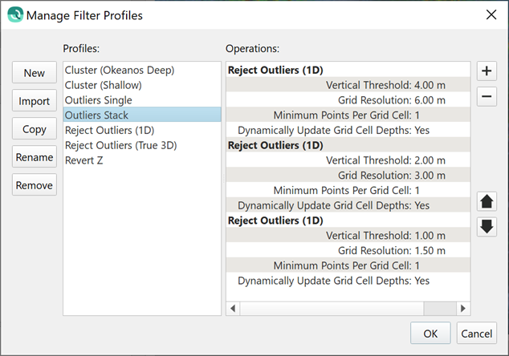The image size is (509, 356).
Task: Select Reject Outliers (True 3D) profile
Action: coord(121,145)
